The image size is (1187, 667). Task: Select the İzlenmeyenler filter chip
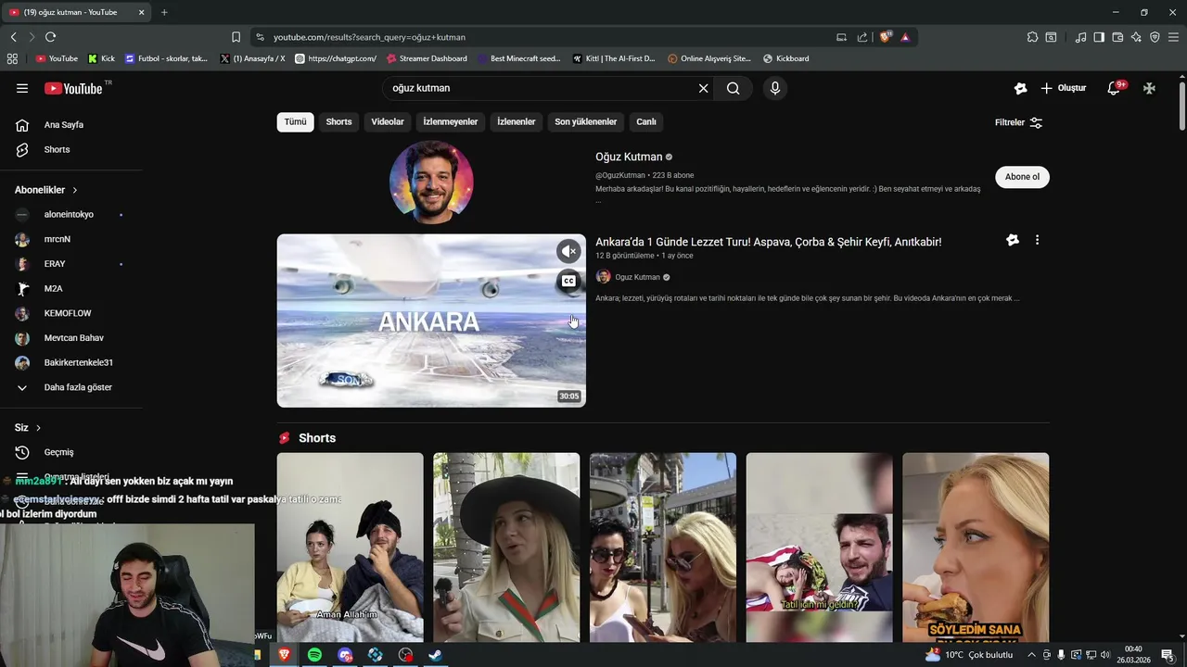[451, 121]
